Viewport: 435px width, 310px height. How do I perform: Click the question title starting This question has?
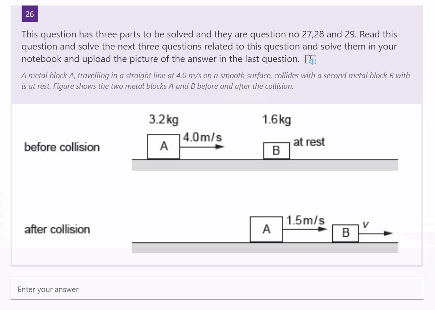pyautogui.click(x=209, y=47)
